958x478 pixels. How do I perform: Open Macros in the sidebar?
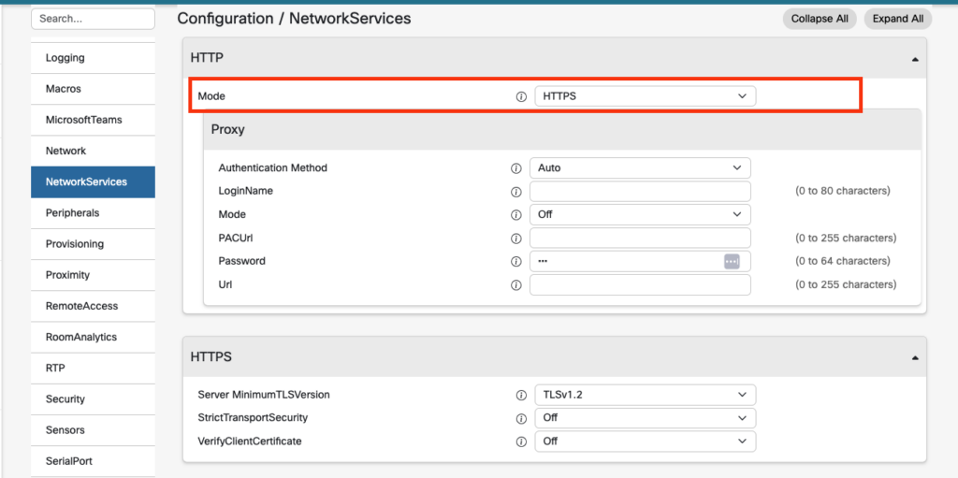click(93, 89)
